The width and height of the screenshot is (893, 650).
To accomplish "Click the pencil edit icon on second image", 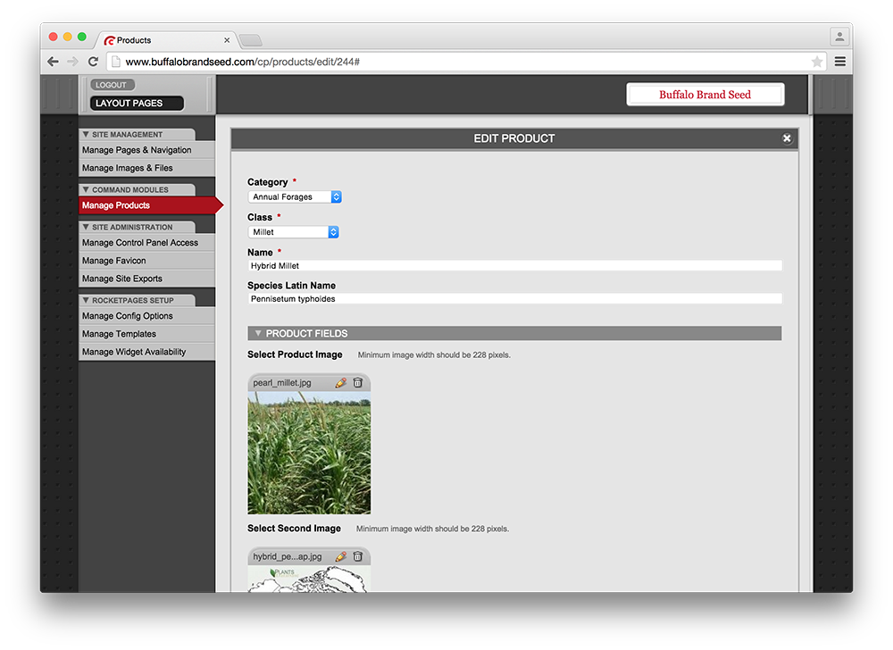I will click(340, 556).
